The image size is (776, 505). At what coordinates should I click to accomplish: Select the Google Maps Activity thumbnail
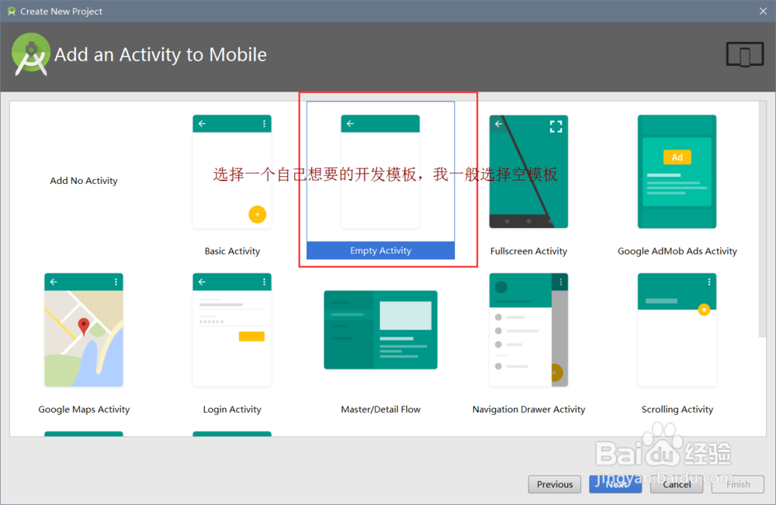pos(84,330)
